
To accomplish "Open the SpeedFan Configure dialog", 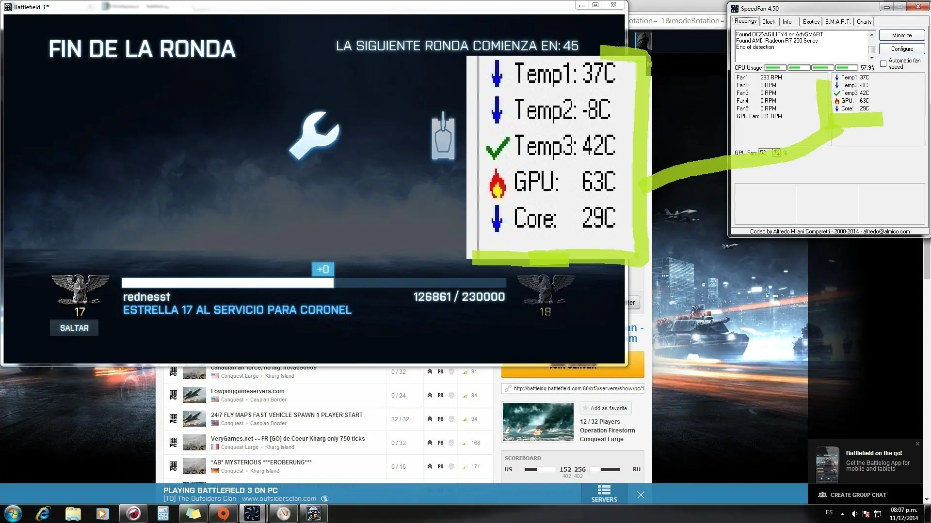I will tap(902, 49).
